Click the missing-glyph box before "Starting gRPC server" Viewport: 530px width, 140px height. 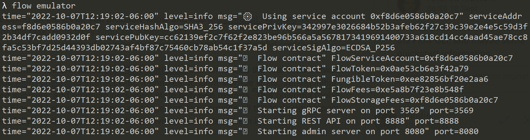coord(245,111)
